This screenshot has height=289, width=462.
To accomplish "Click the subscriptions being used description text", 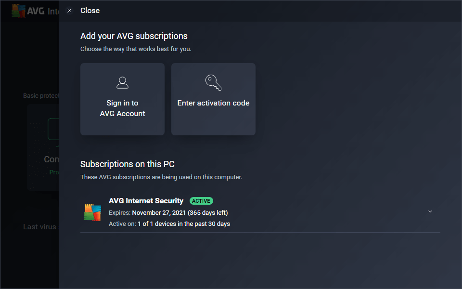I will click(161, 177).
